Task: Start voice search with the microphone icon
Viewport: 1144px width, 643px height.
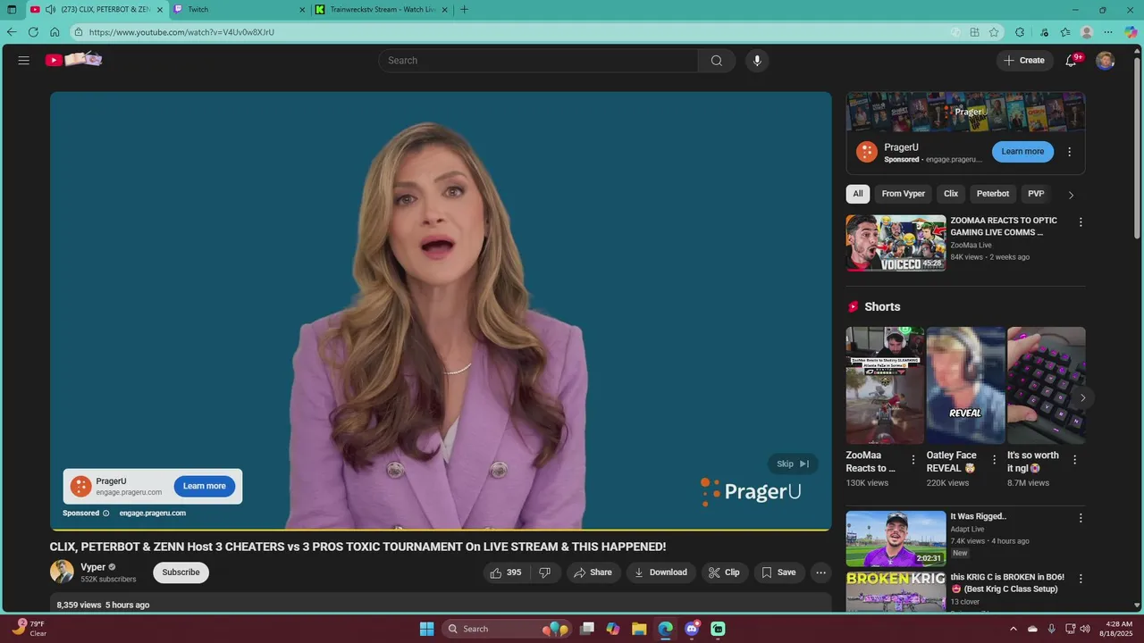Action: [x=757, y=61]
